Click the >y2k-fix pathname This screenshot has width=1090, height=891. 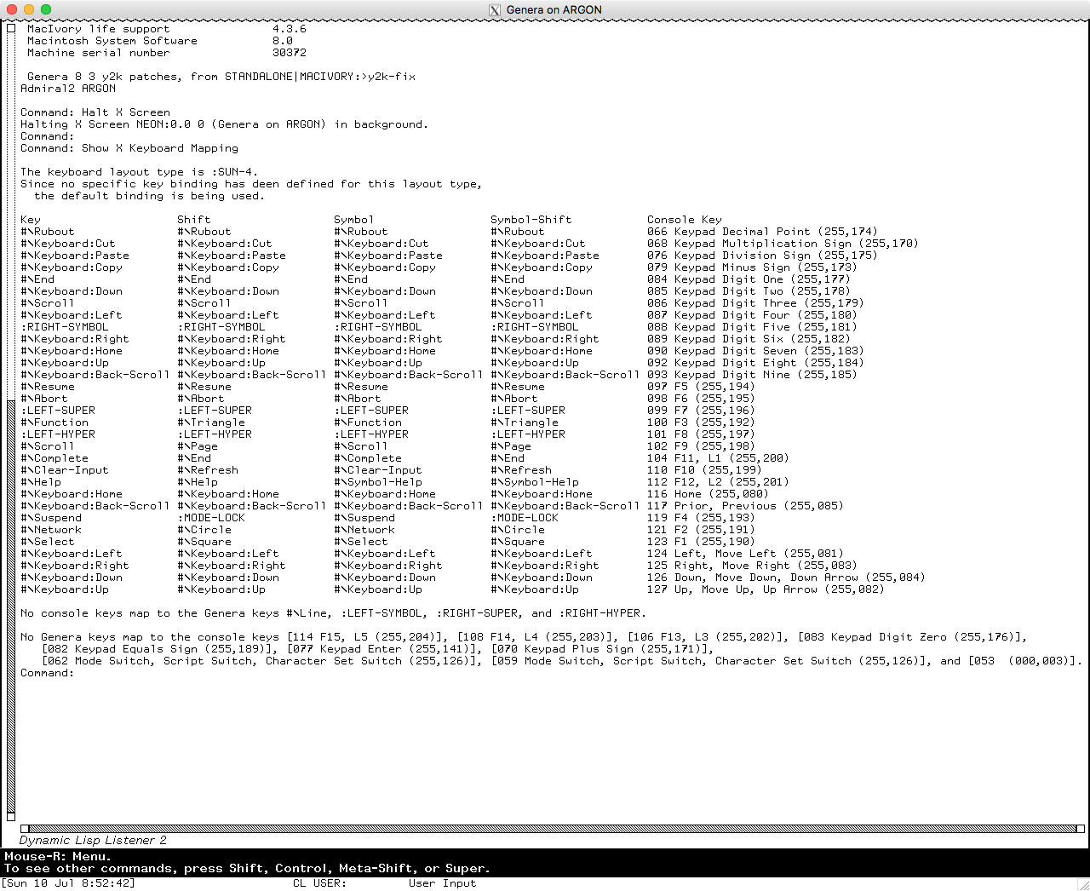[390, 77]
